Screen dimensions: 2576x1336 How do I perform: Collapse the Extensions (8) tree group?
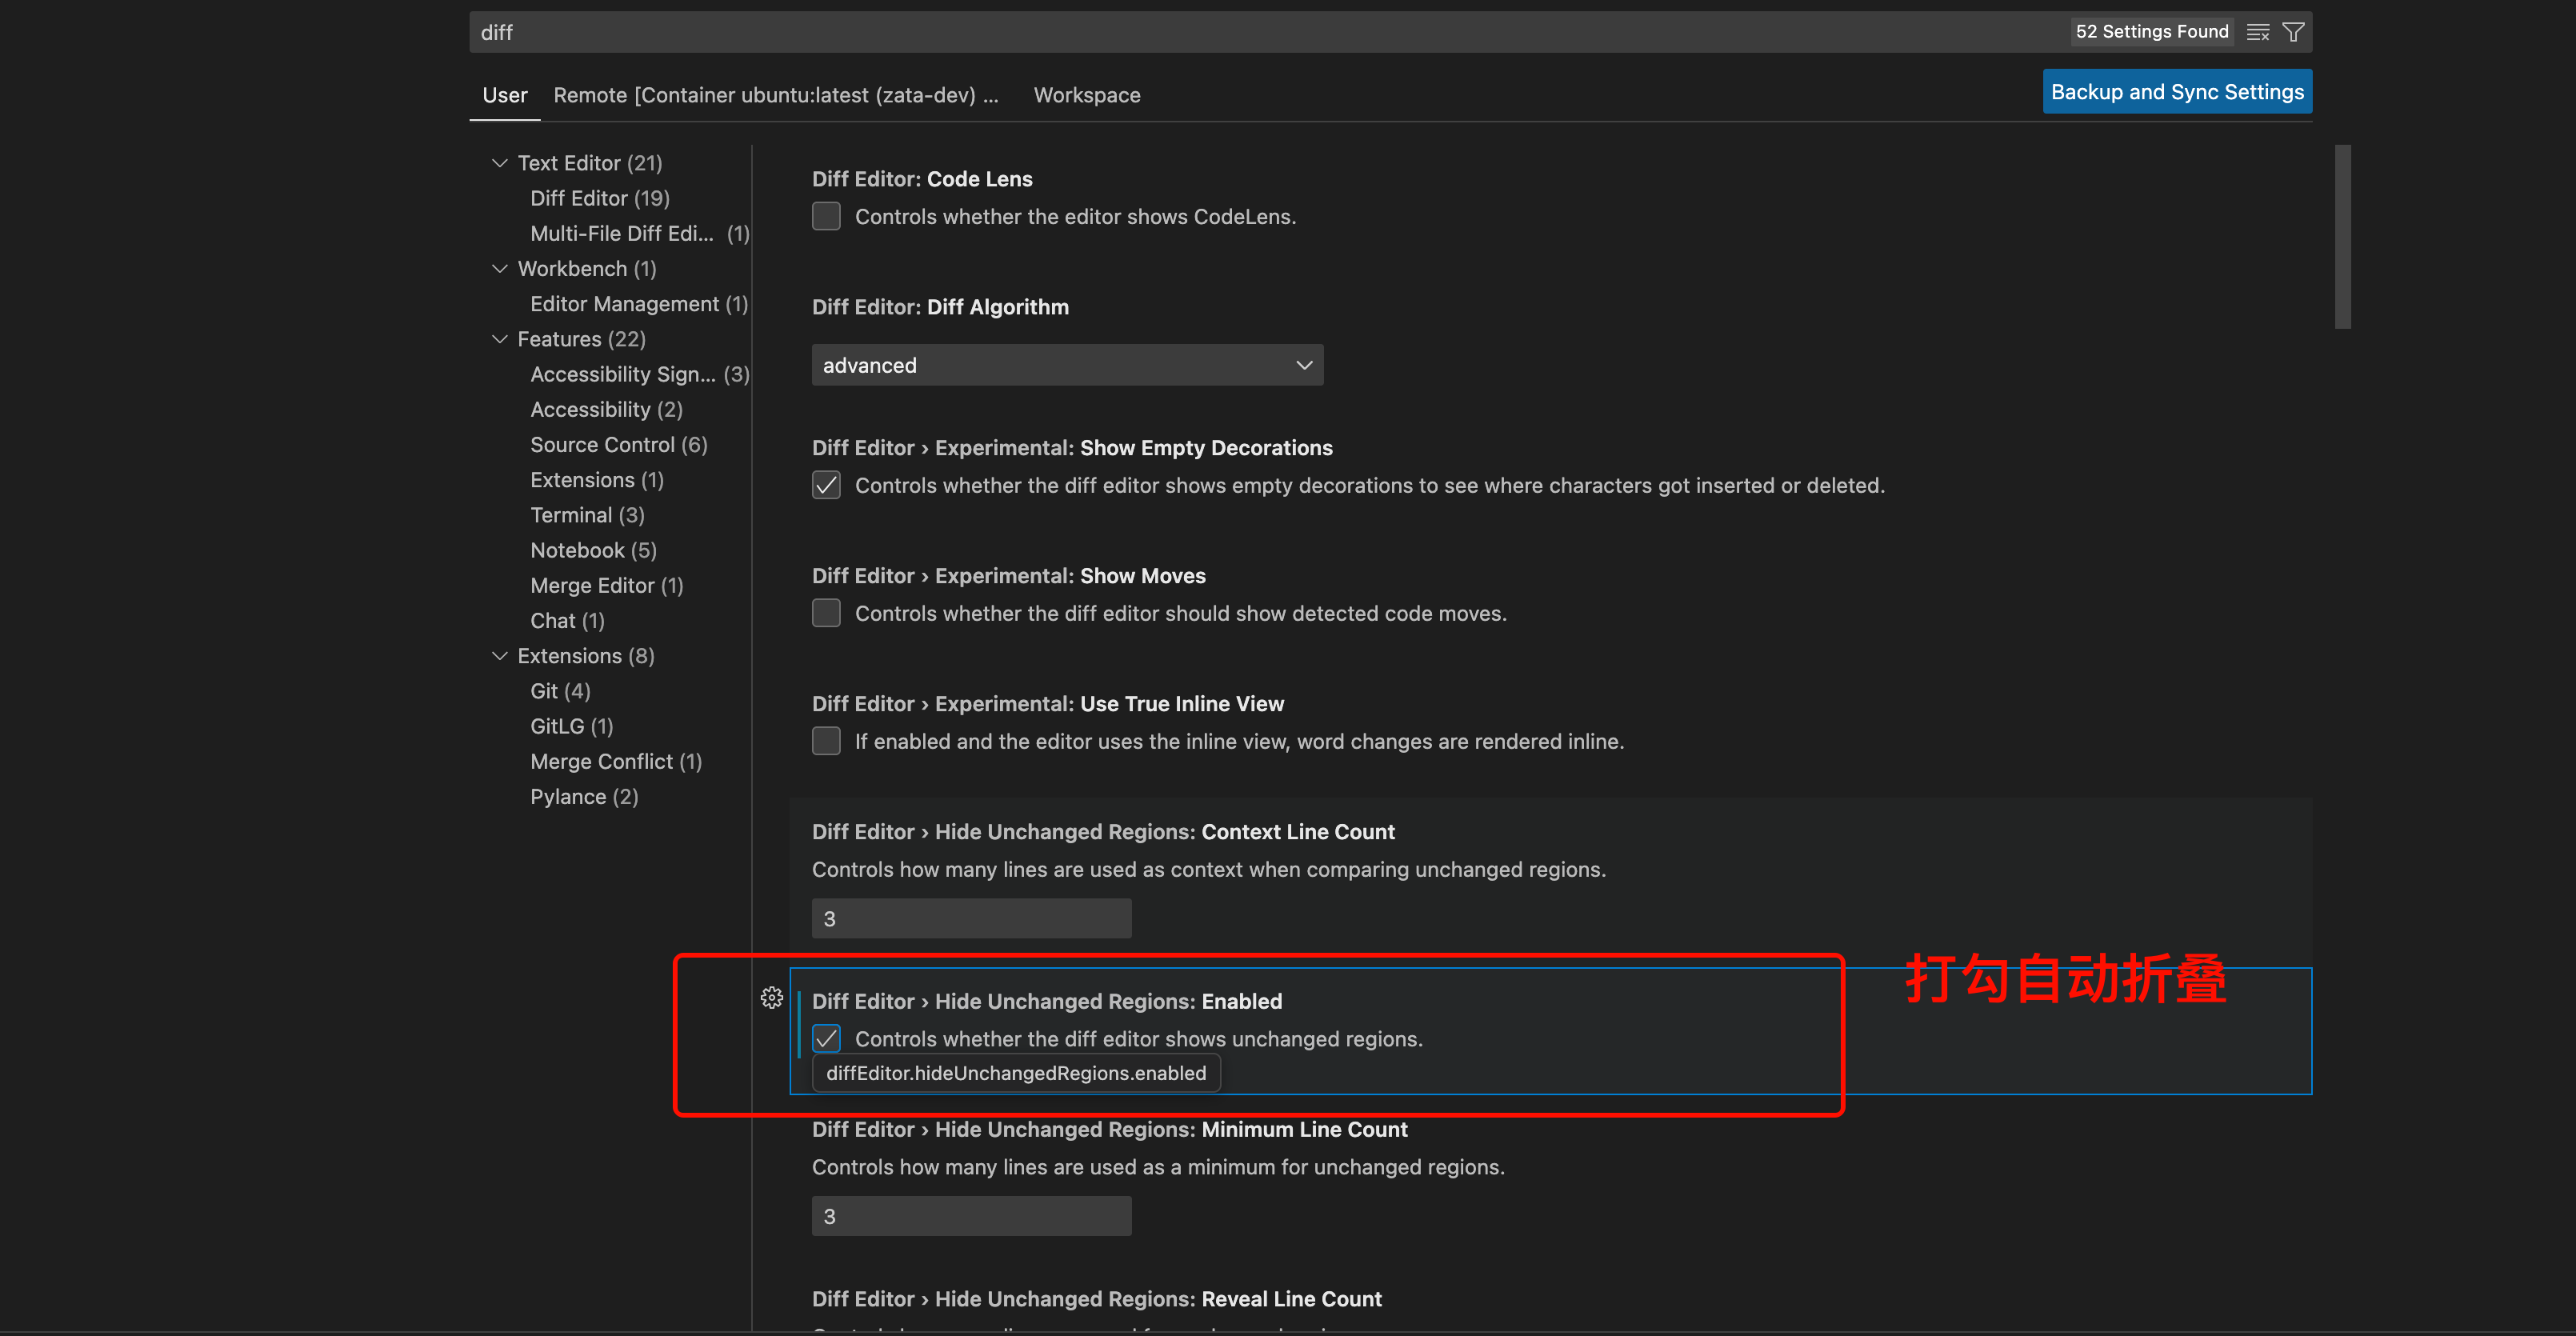500,656
